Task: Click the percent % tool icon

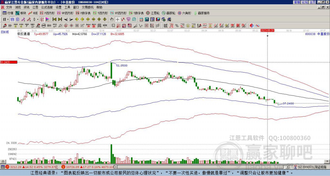Action: (x=177, y=26)
